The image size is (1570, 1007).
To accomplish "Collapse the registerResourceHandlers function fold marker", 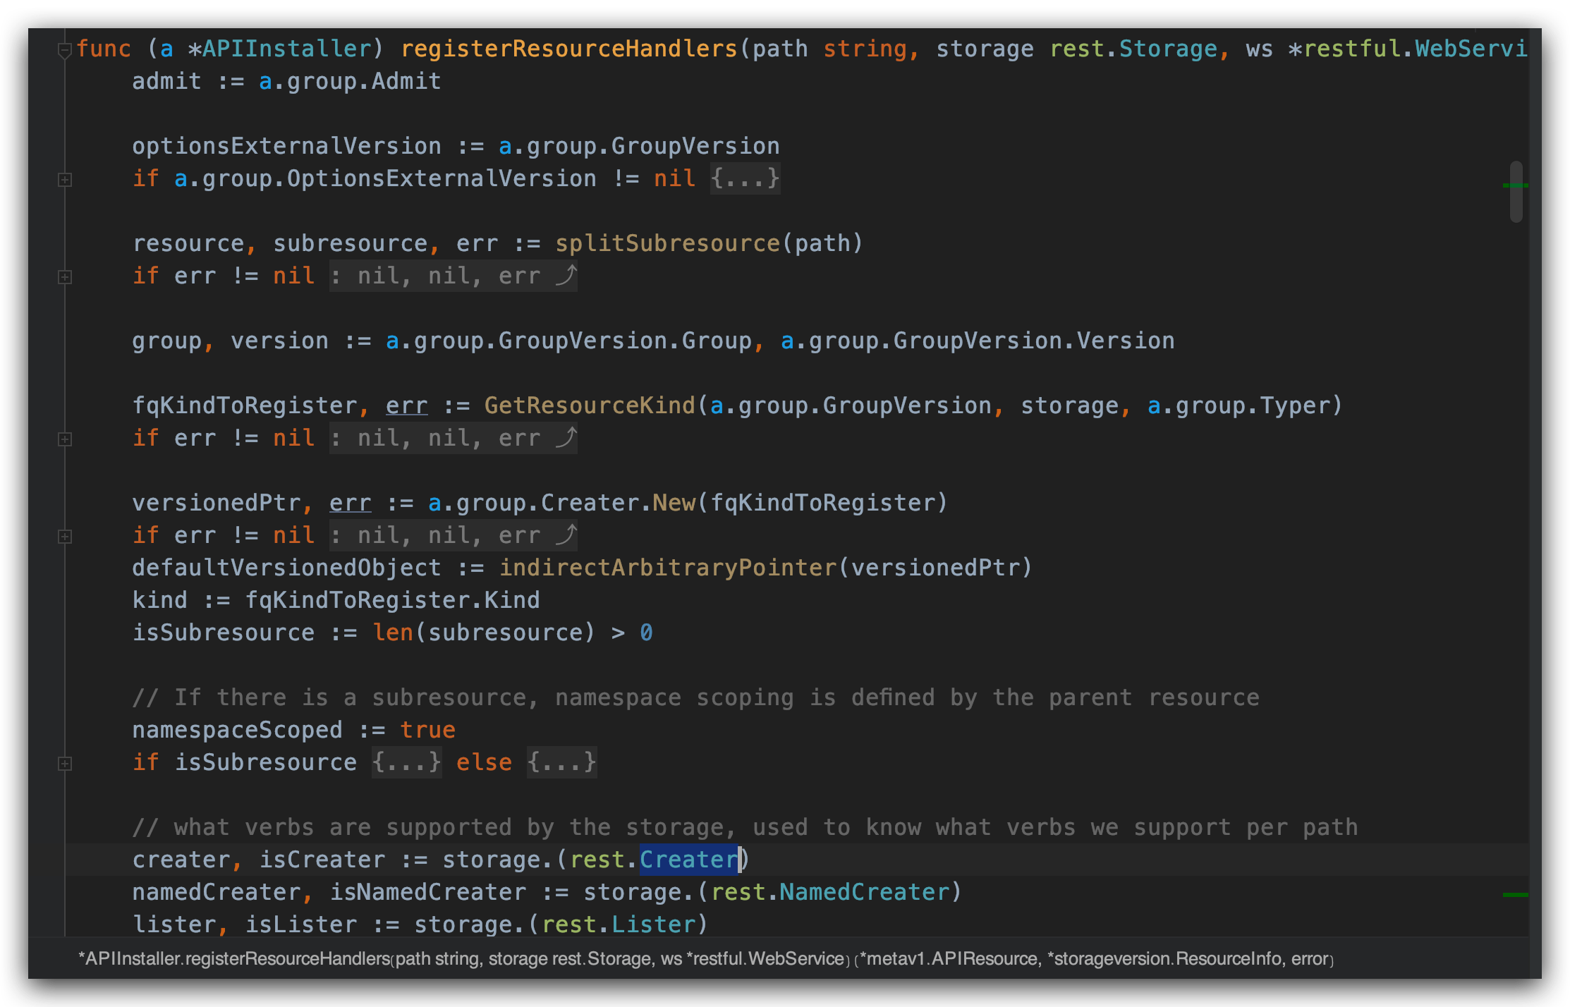I will coord(65,50).
